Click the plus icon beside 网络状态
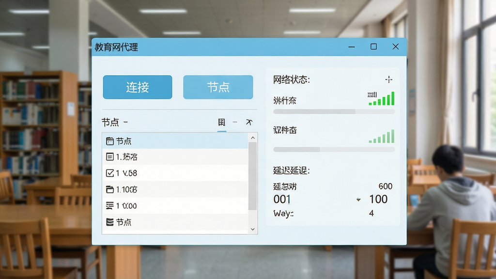The height and width of the screenshot is (279, 496). (389, 79)
